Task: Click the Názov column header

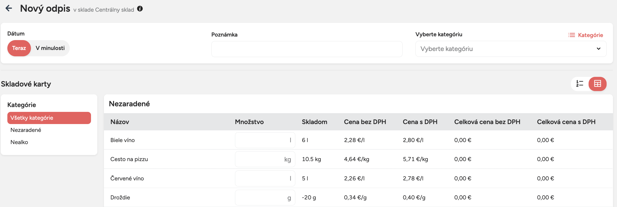Action: [120, 122]
